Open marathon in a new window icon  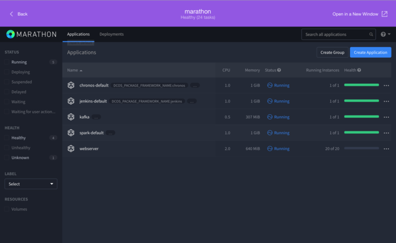pos(384,14)
